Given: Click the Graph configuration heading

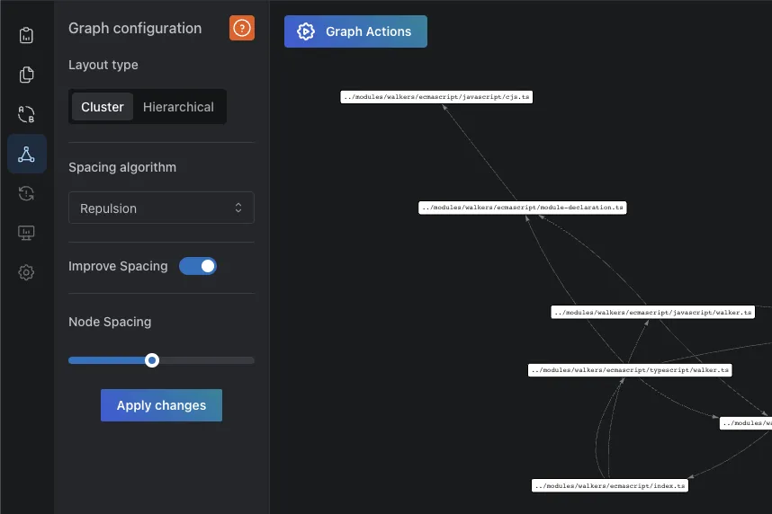Looking at the screenshot, I should point(135,28).
